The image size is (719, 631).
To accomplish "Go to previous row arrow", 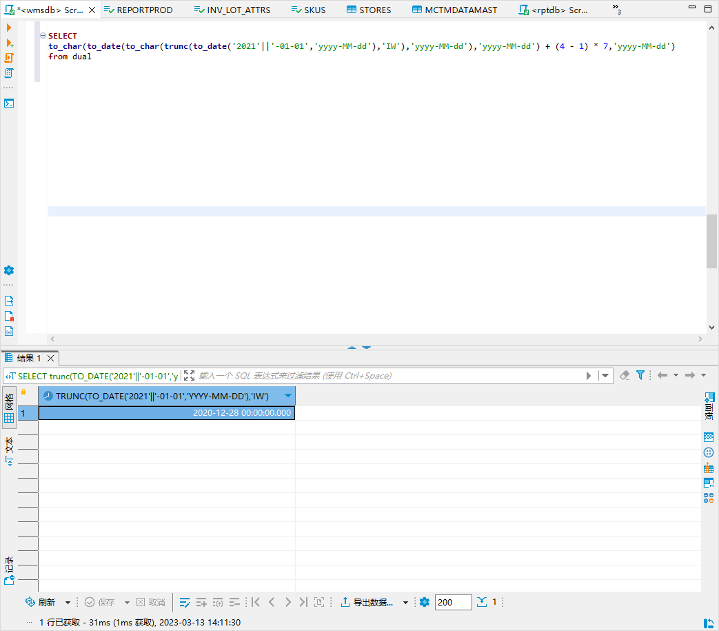I will pyautogui.click(x=272, y=602).
